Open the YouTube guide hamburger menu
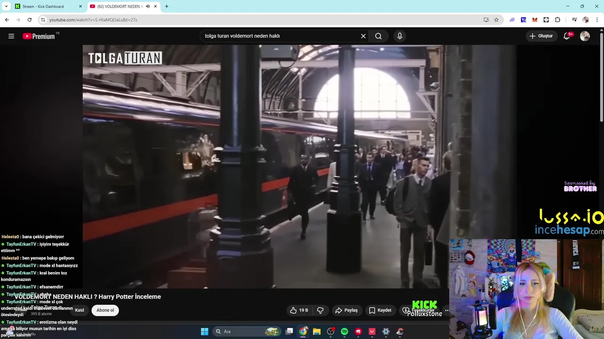The height and width of the screenshot is (339, 604). [x=11, y=36]
